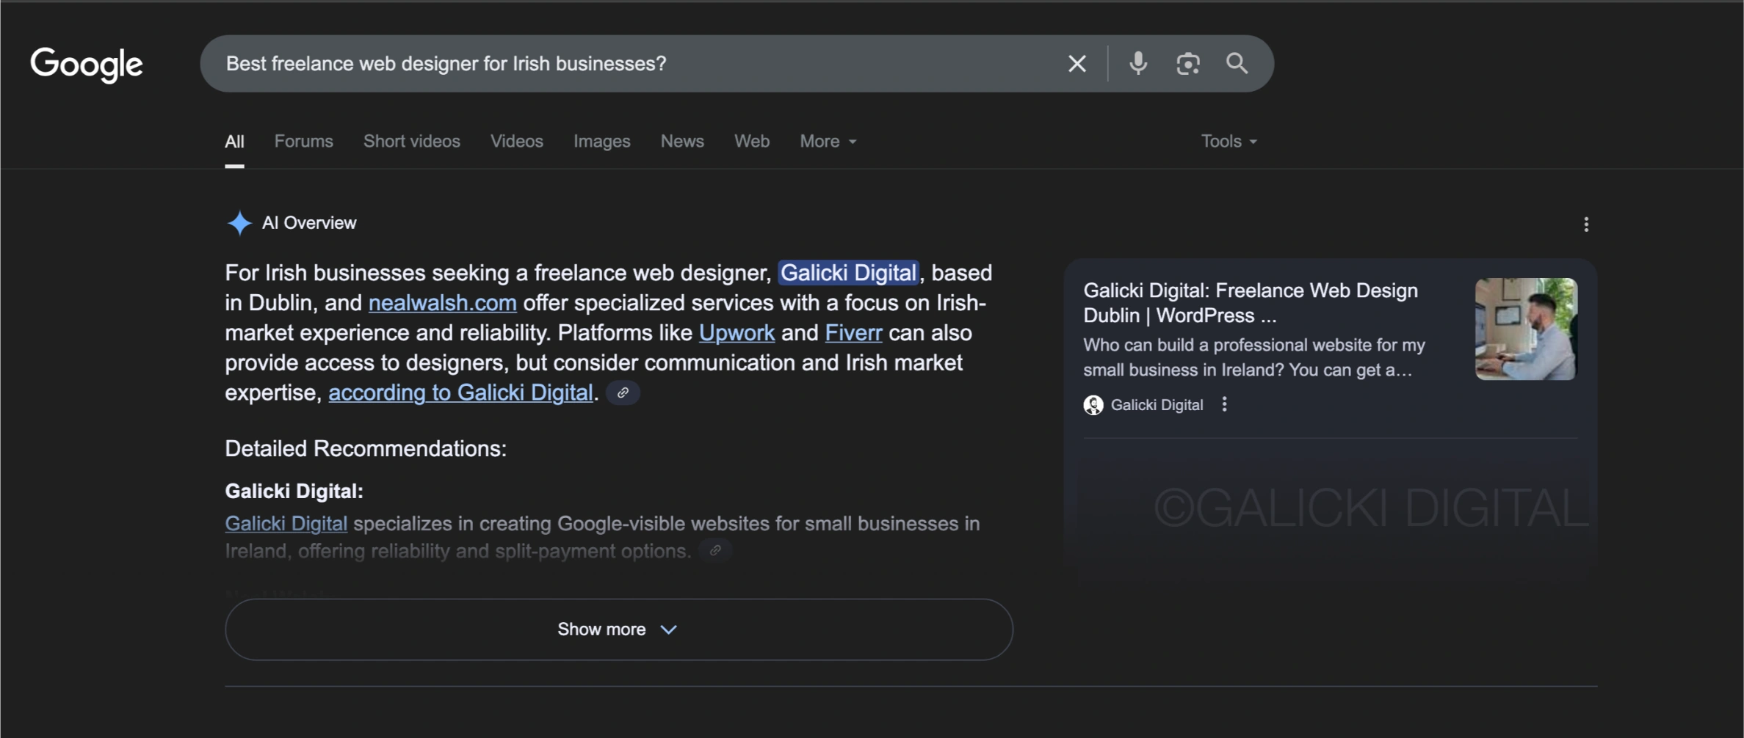The height and width of the screenshot is (738, 1744).
Task: Switch to the Forums tab
Action: [x=303, y=142]
